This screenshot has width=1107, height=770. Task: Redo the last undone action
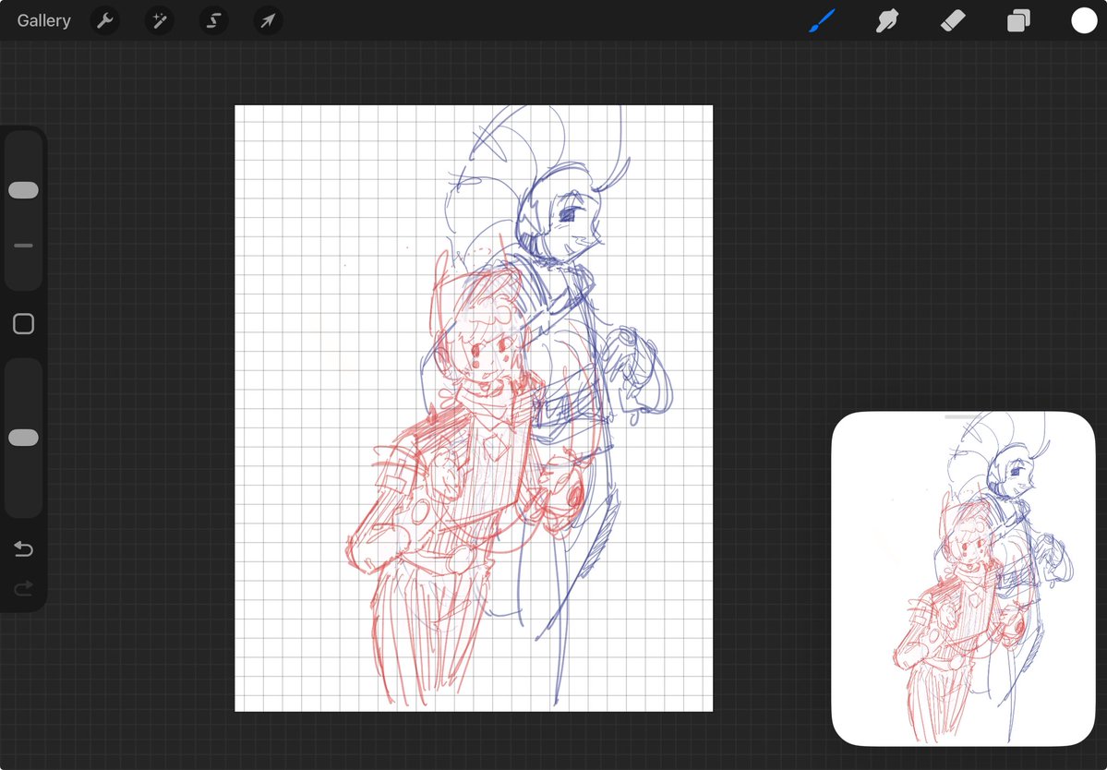click(23, 587)
